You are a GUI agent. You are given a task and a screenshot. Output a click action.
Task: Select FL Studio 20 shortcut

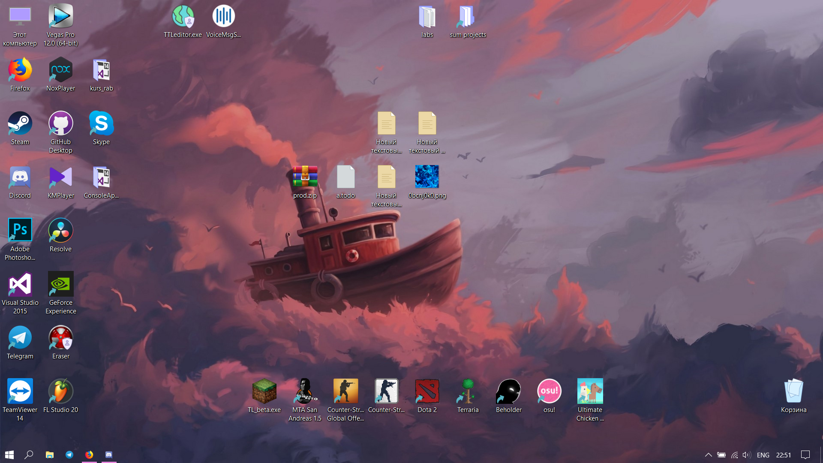[x=60, y=397]
